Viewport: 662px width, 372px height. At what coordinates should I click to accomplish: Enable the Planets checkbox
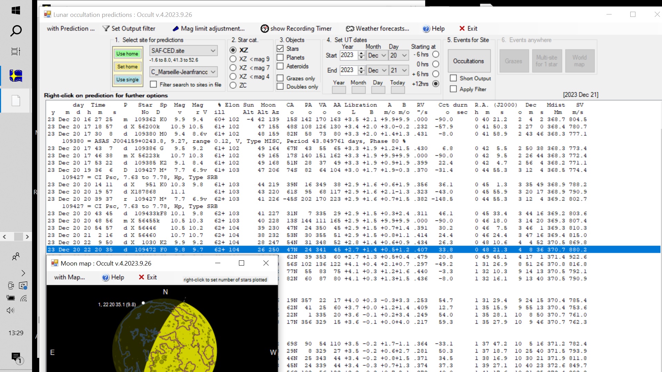(280, 58)
